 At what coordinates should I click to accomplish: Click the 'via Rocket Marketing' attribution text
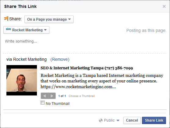27,59
